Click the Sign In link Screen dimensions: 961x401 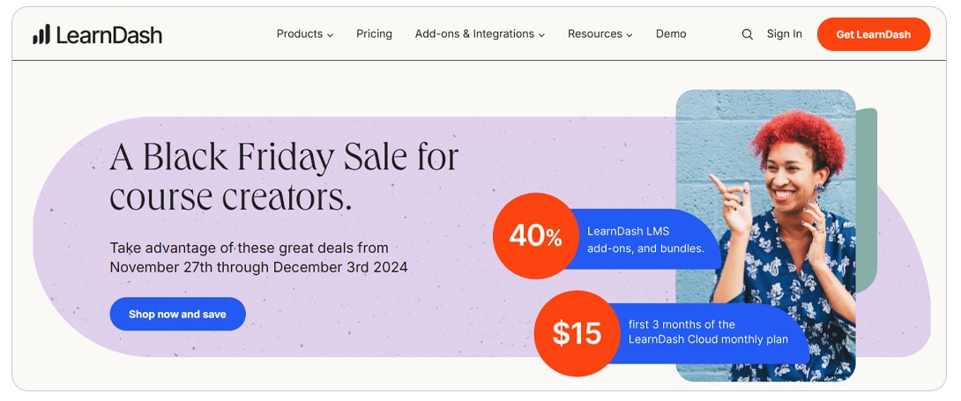(x=784, y=34)
